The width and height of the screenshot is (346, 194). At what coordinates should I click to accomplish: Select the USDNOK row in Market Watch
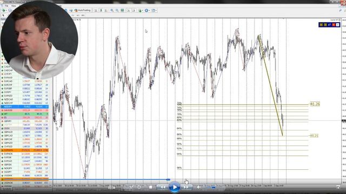tap(25, 183)
